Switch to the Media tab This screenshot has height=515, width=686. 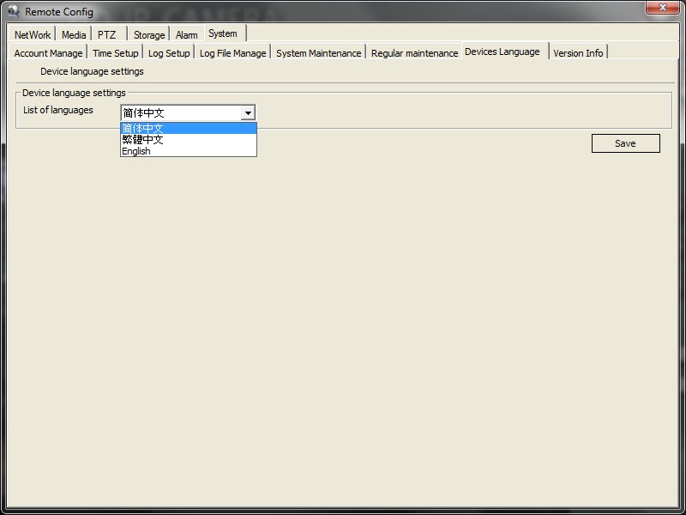click(74, 34)
